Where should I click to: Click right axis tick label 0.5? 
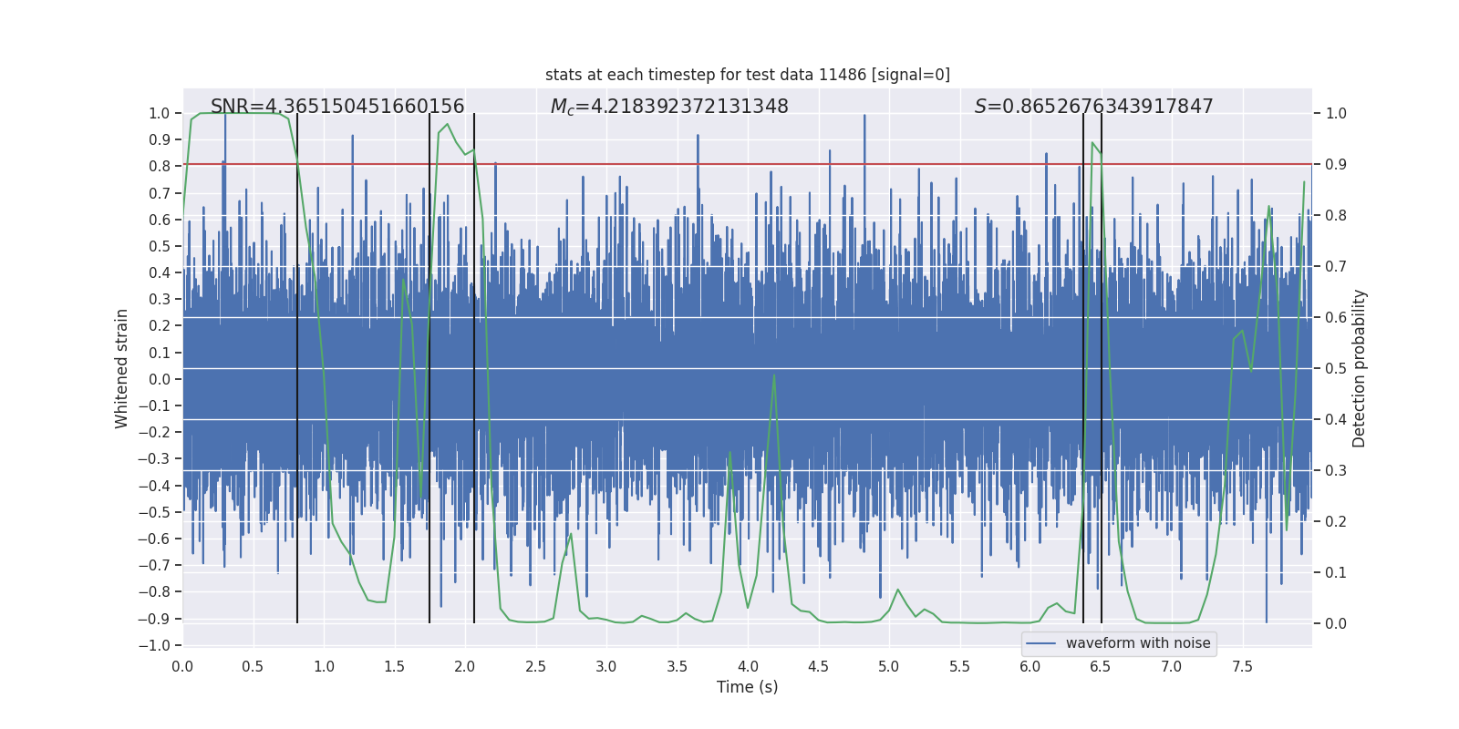pos(1336,368)
